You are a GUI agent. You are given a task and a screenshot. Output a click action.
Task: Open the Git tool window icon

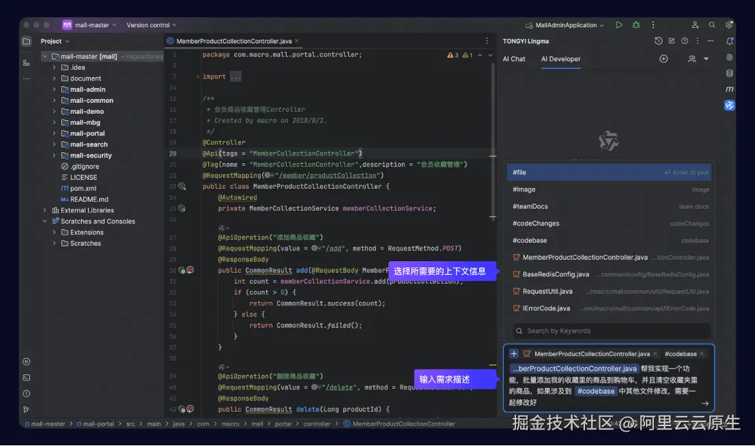(x=27, y=409)
